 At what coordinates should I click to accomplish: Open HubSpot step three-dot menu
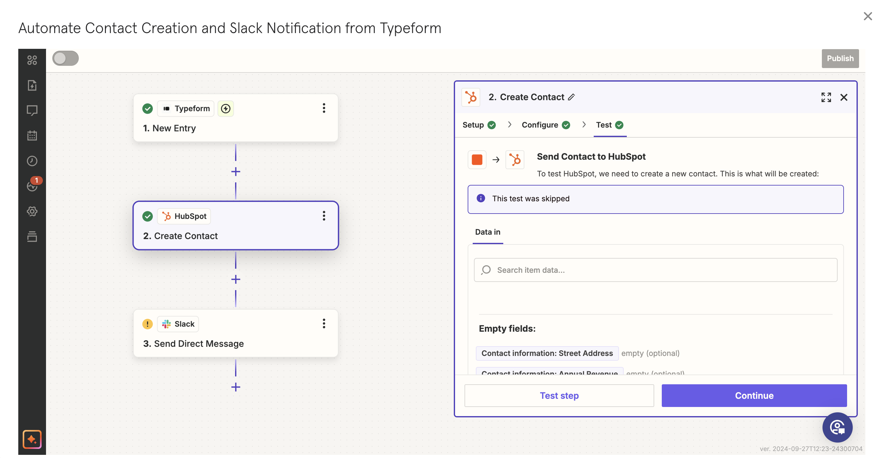[324, 216]
